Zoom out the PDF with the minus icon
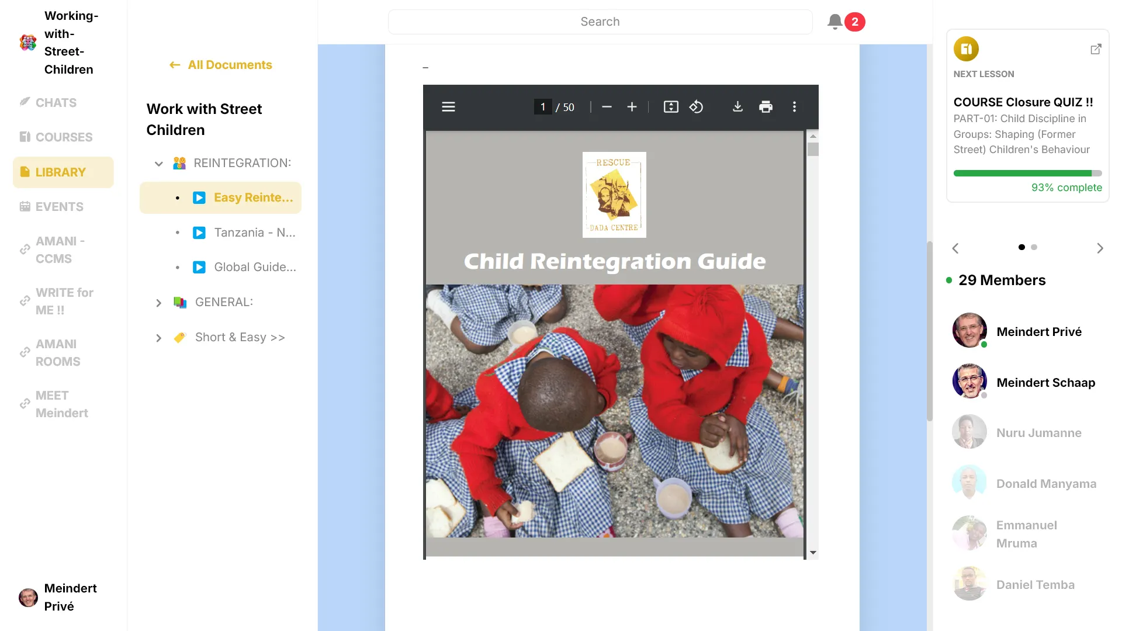 point(607,107)
